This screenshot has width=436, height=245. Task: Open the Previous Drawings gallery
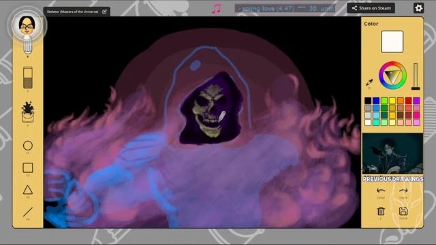point(393,179)
